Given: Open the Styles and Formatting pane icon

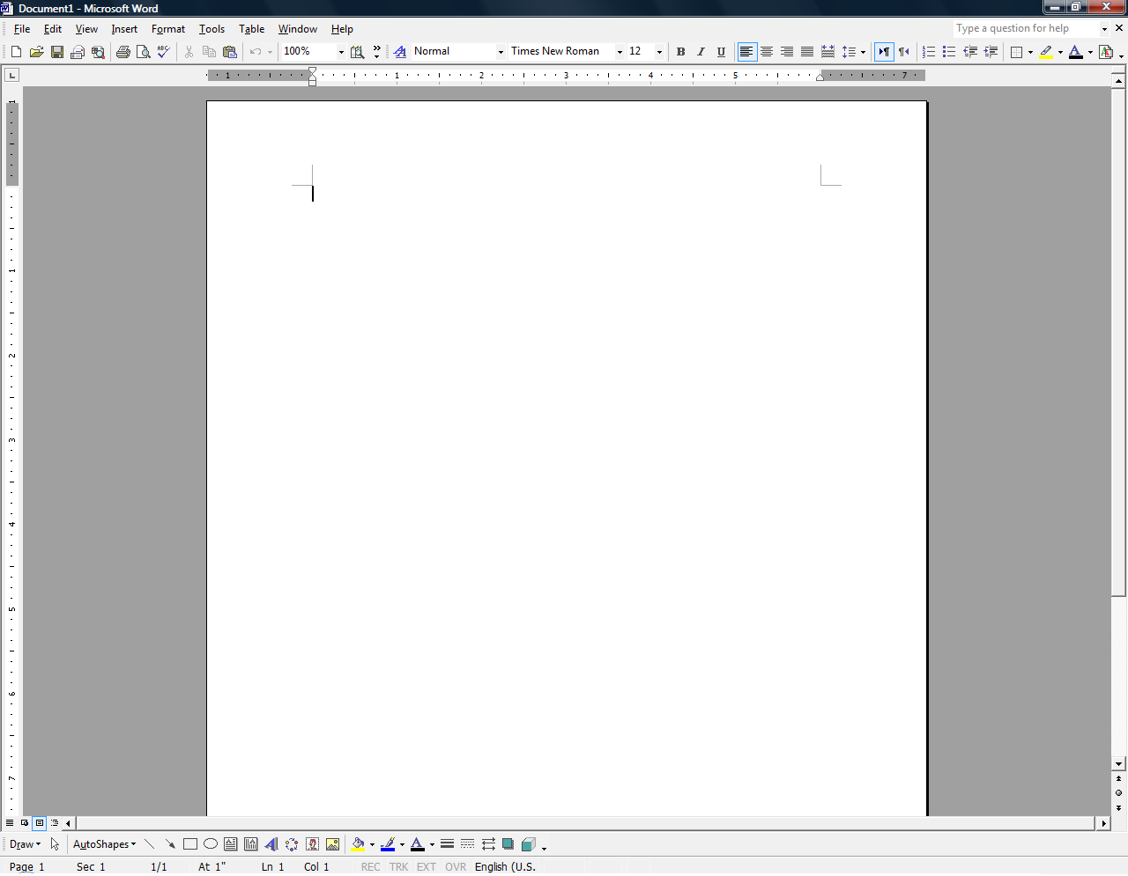Looking at the screenshot, I should pyautogui.click(x=400, y=52).
